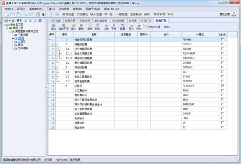Click the 计算基数 column header
Screen dimensions: 241x164
[126, 34]
